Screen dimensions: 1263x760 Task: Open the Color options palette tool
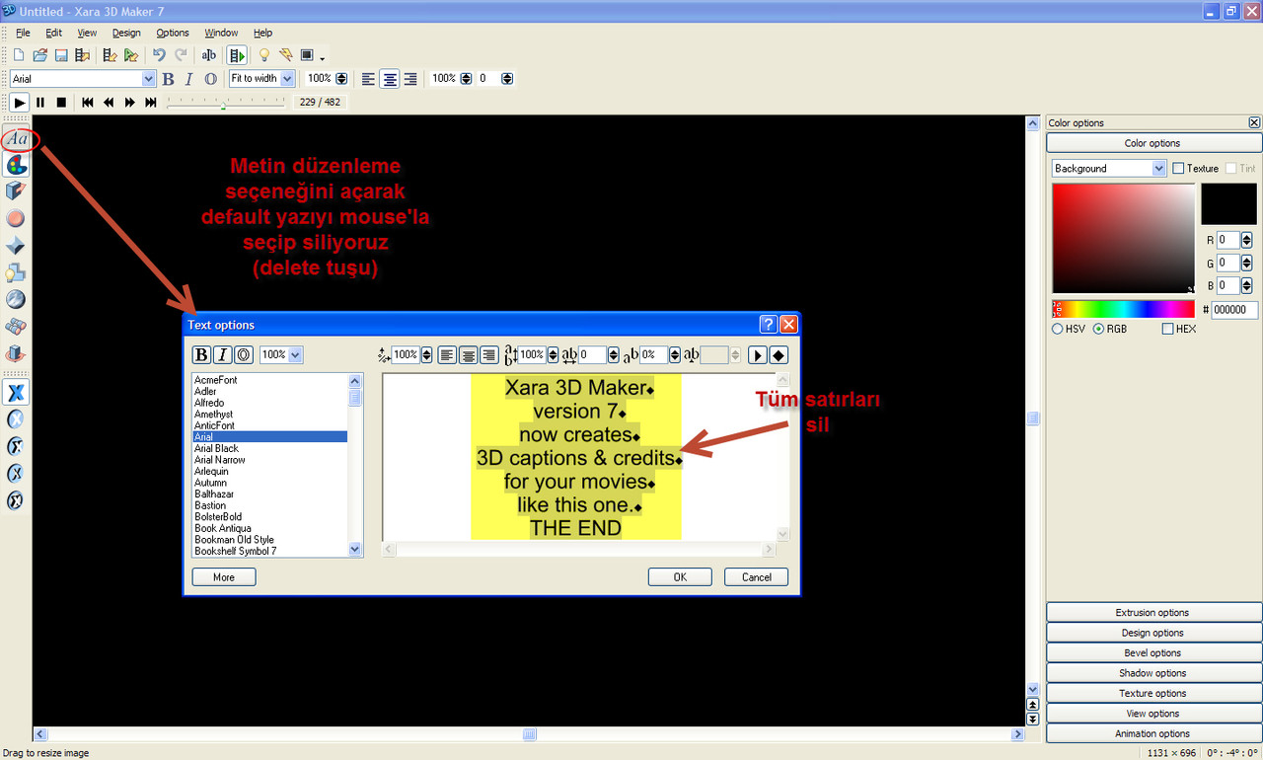[x=16, y=165]
